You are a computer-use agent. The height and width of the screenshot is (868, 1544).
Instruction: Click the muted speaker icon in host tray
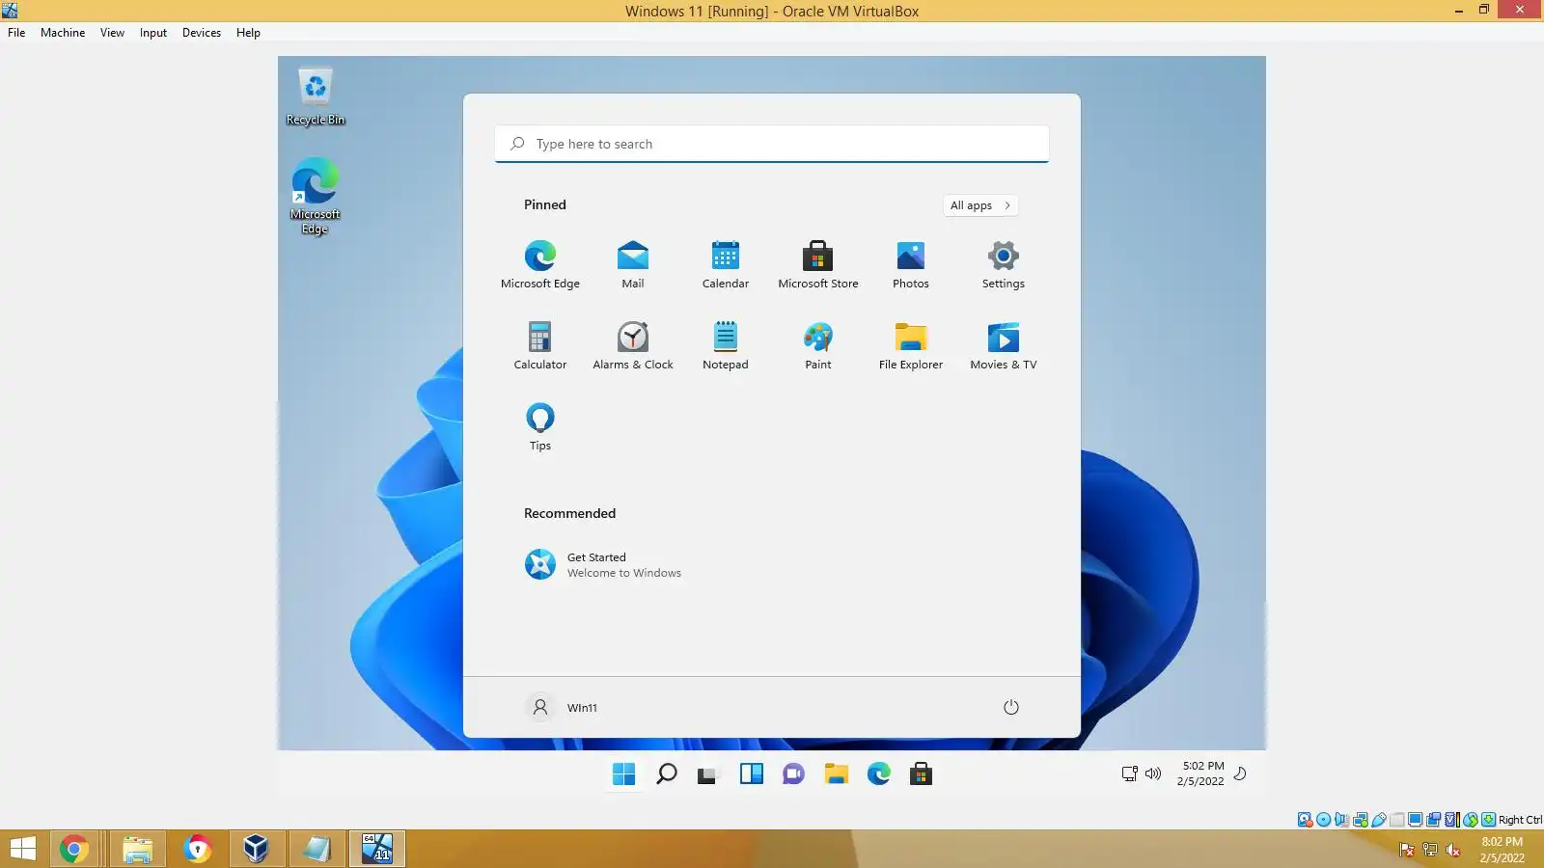(1453, 850)
